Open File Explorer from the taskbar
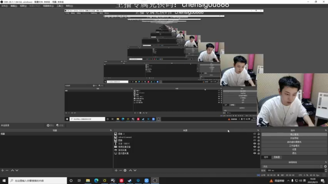The width and height of the screenshot is (328, 184). pos(88,181)
